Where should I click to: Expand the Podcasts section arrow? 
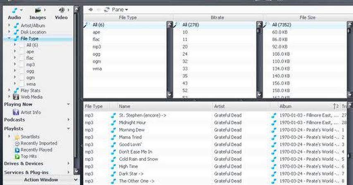tap(69, 119)
